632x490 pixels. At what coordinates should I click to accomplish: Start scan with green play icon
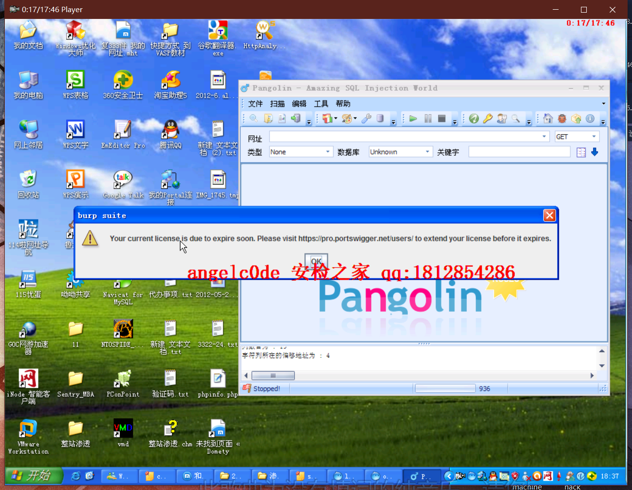(x=413, y=118)
